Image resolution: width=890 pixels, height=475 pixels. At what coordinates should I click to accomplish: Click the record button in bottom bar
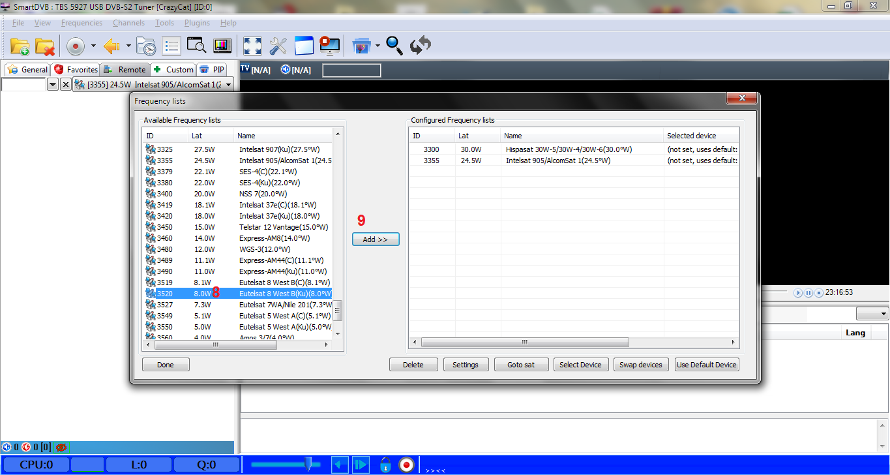point(407,465)
